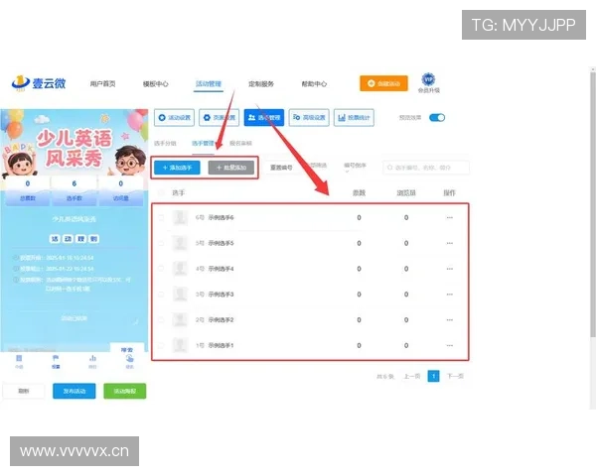Click avatar of 示例选手3
Image resolution: width=596 pixels, height=476 pixels.
[180, 295]
